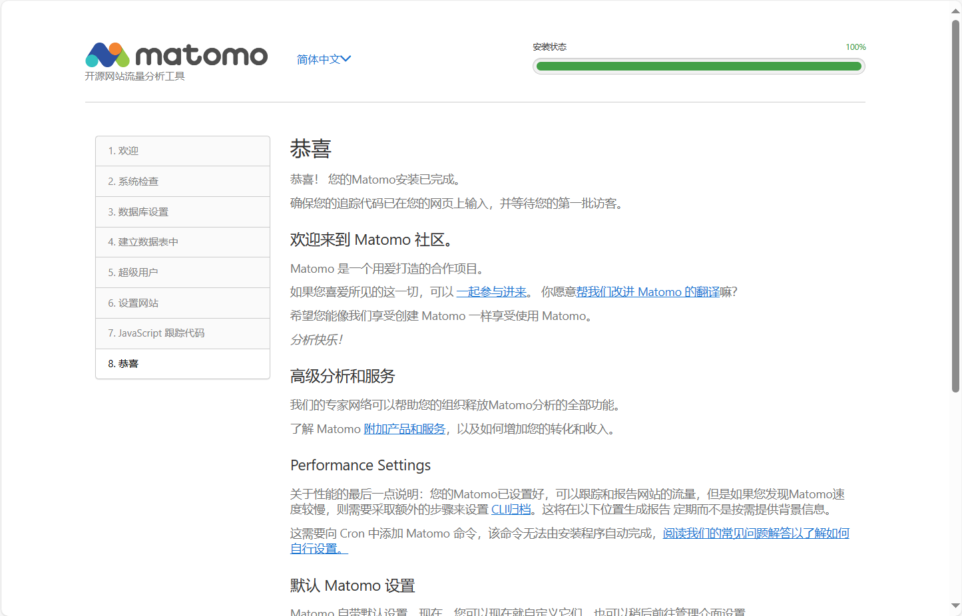Click the scrollbar down arrow

click(x=956, y=606)
